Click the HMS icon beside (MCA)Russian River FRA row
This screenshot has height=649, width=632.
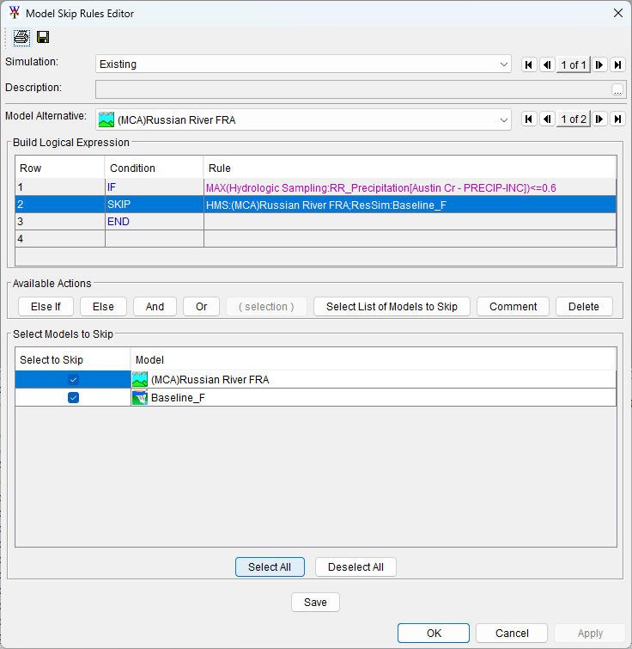click(x=140, y=380)
